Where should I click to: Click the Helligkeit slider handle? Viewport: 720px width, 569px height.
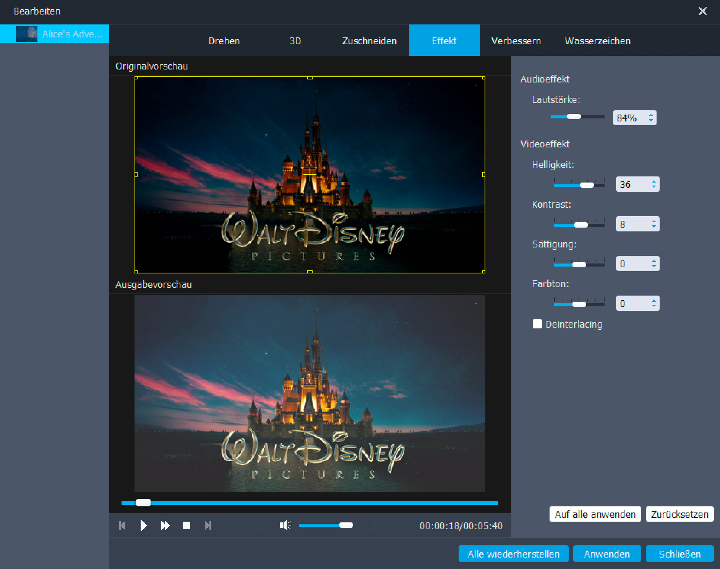tap(587, 185)
